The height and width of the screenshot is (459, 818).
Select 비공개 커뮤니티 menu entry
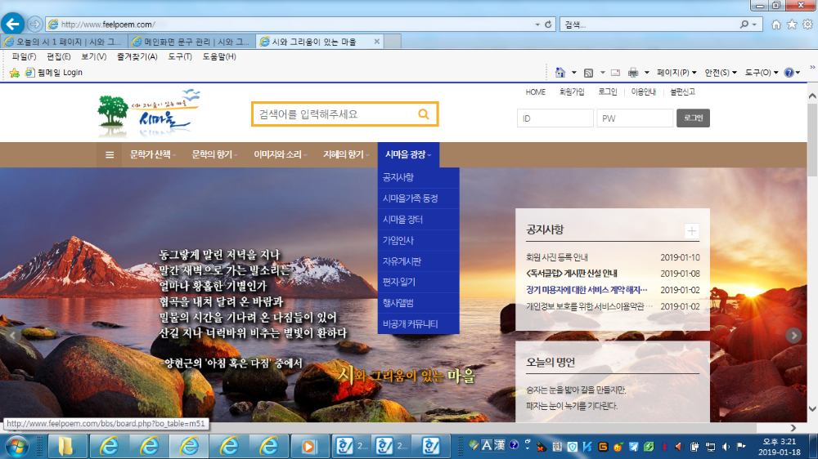click(418, 324)
